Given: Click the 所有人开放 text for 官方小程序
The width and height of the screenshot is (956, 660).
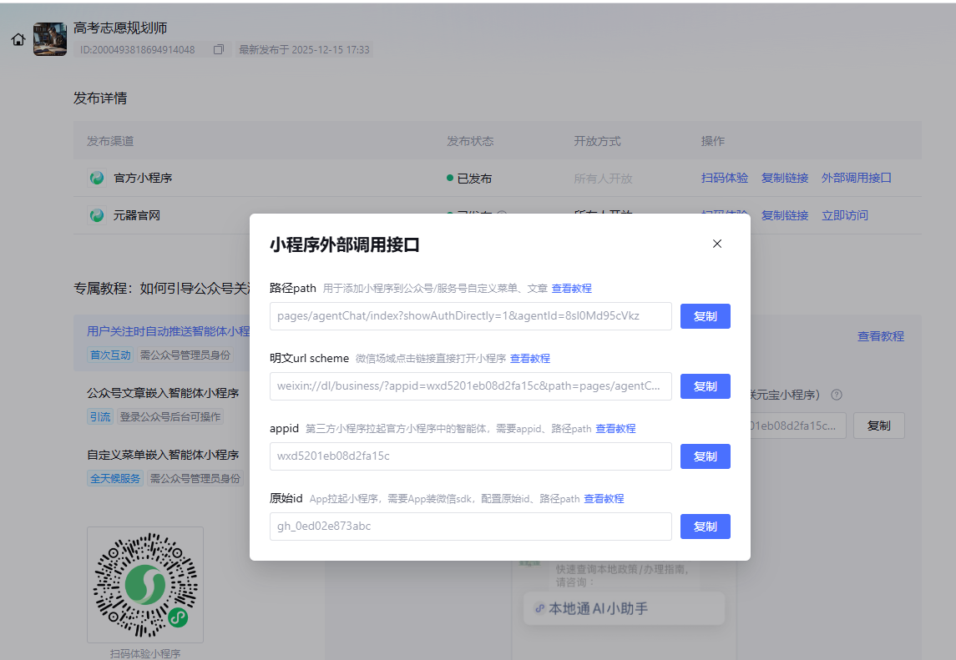Looking at the screenshot, I should pyautogui.click(x=603, y=179).
